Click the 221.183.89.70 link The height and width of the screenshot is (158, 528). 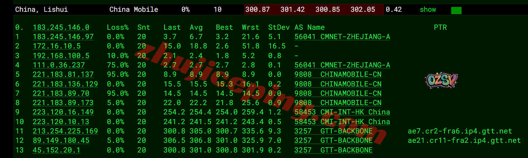pyautogui.click(x=61, y=93)
